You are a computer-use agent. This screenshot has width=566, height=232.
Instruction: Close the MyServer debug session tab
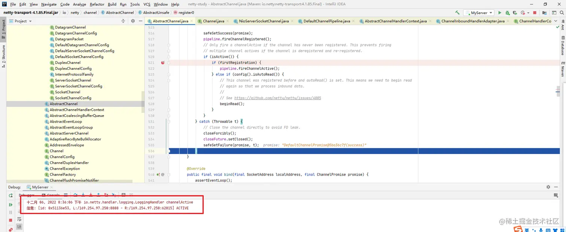51,187
